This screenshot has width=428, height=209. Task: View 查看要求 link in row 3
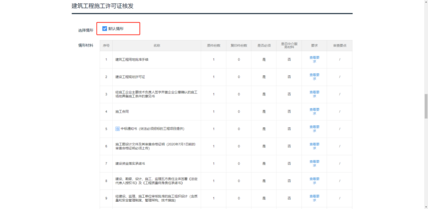pos(314,94)
